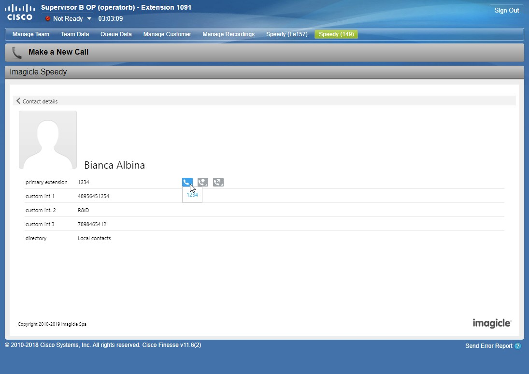This screenshot has width=529, height=374.
Task: Click the Cisco logo
Action: 20,12
